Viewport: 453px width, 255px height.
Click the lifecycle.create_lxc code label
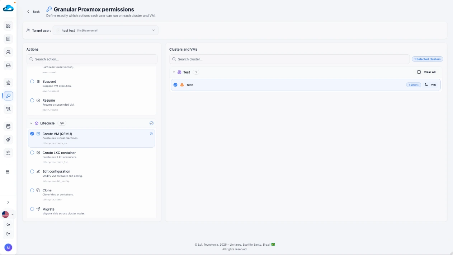point(55,162)
